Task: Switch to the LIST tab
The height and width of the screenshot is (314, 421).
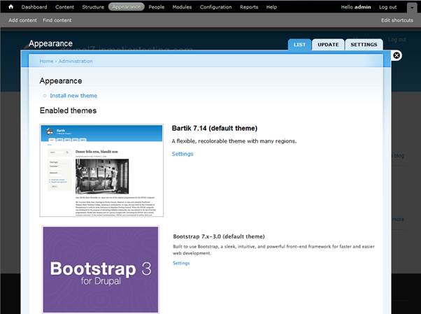Action: tap(299, 45)
